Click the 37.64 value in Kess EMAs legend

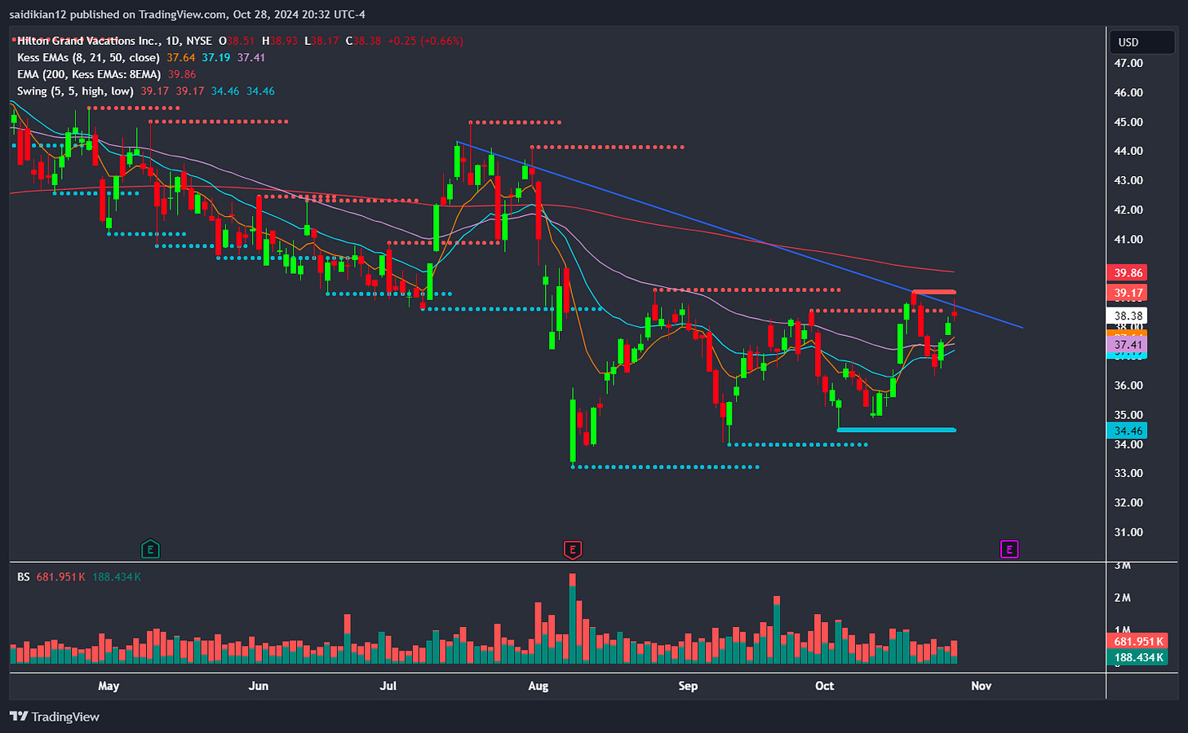point(180,58)
